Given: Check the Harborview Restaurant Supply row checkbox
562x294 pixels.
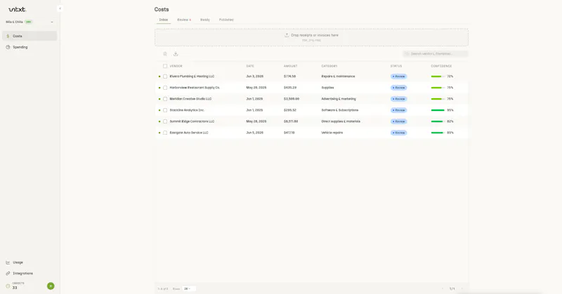Looking at the screenshot, I should 165,88.
